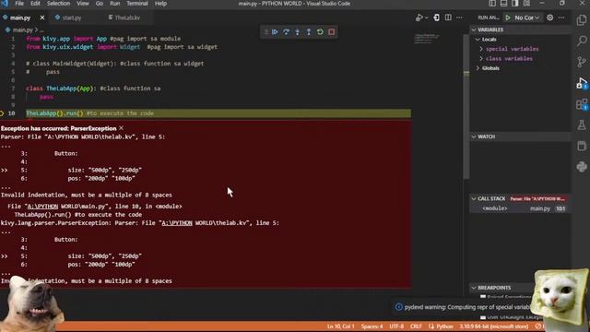Click A:\PYTHON link next to main.py
Screen dimensions: 590x332
pos(42,207)
